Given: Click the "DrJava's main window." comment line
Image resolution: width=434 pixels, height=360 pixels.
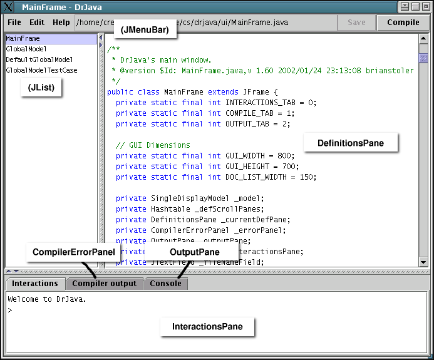Looking at the screenshot, I should click(162, 60).
